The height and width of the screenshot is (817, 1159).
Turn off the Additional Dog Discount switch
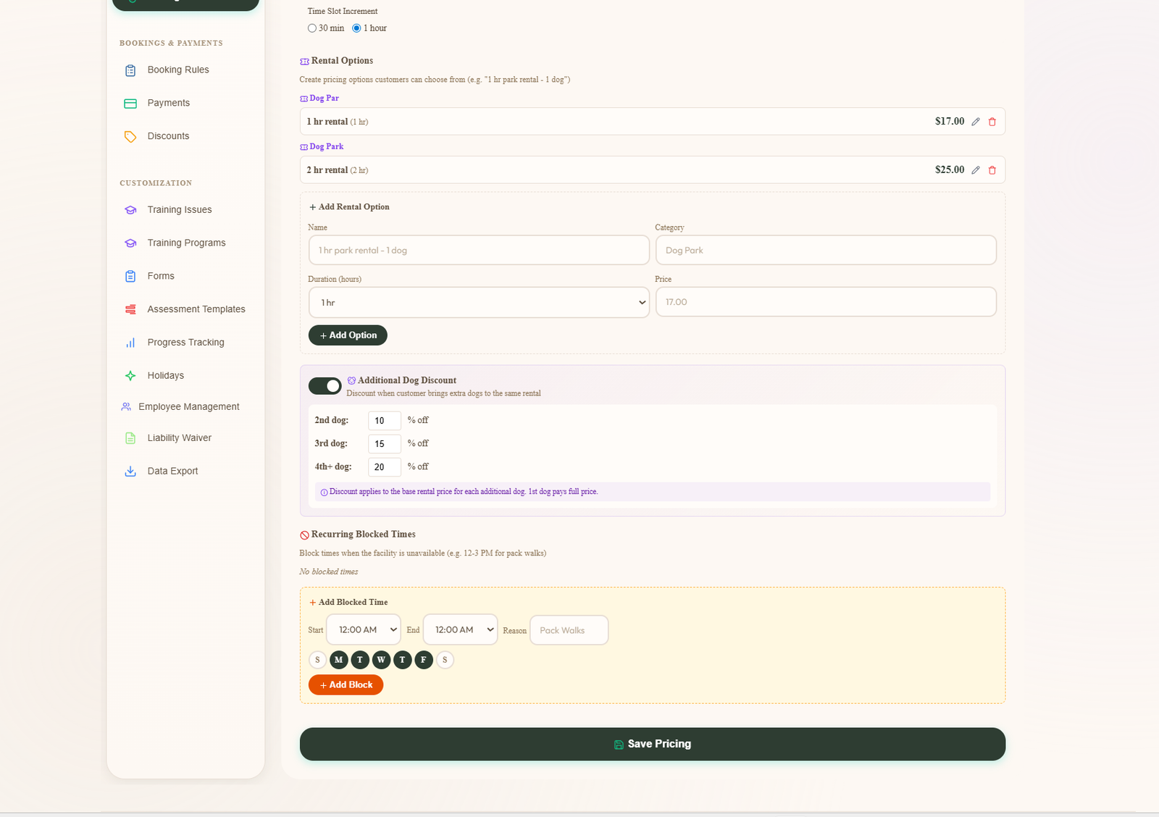pyautogui.click(x=325, y=386)
